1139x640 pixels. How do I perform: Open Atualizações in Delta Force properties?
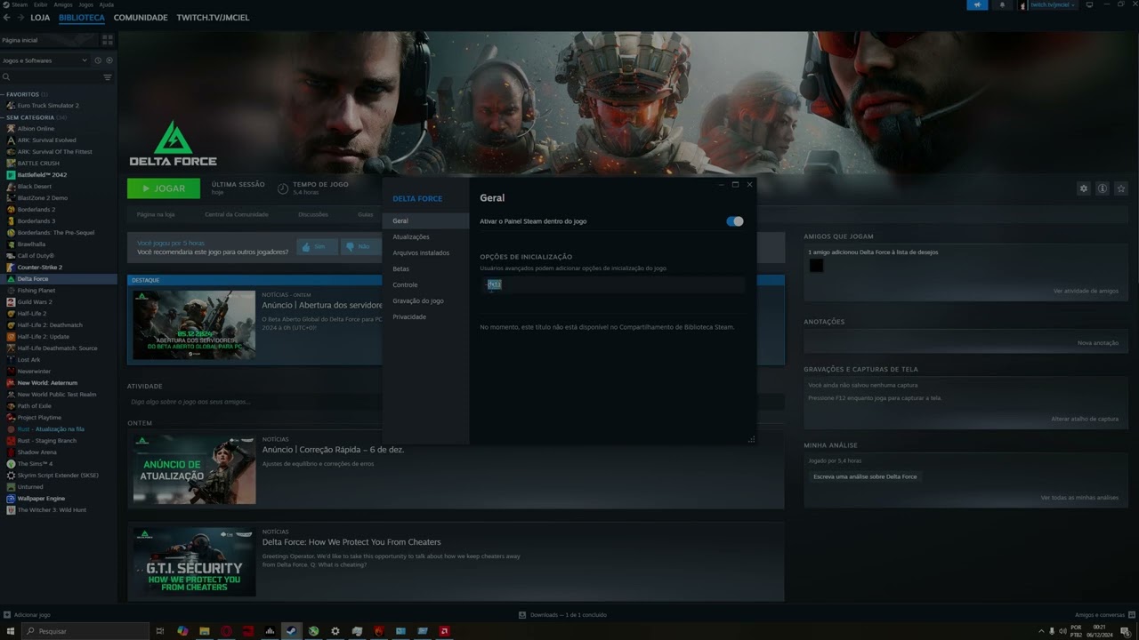pyautogui.click(x=411, y=237)
